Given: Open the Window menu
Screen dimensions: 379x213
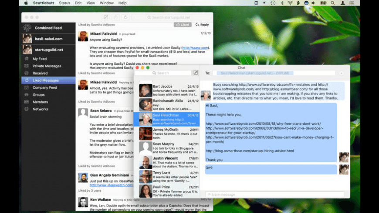Looking at the screenshot, I should [x=107, y=3].
